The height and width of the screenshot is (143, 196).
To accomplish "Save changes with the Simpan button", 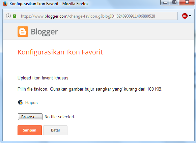I will pyautogui.click(x=30, y=130).
